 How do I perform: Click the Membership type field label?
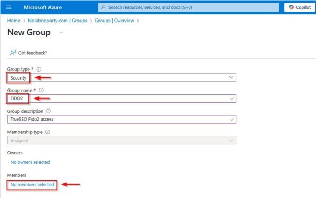coord(25,132)
